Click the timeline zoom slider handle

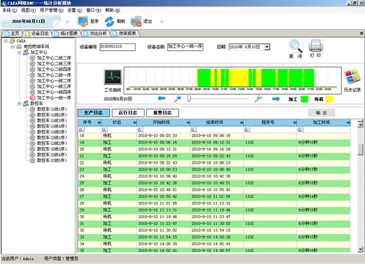[x=189, y=98]
